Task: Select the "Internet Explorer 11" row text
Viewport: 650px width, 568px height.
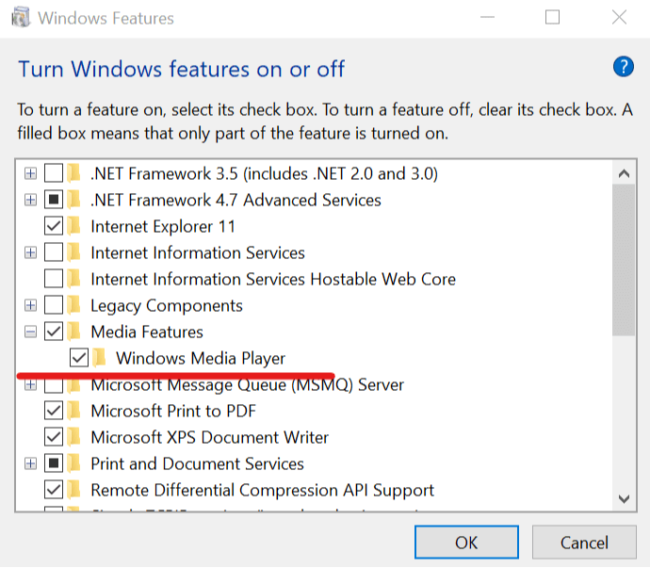Action: 163,226
